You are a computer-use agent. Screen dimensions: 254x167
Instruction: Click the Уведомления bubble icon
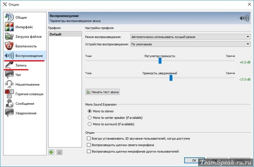click(9, 113)
